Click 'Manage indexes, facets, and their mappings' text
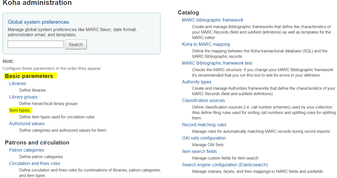The width and height of the screenshot is (337, 178). 258,171
